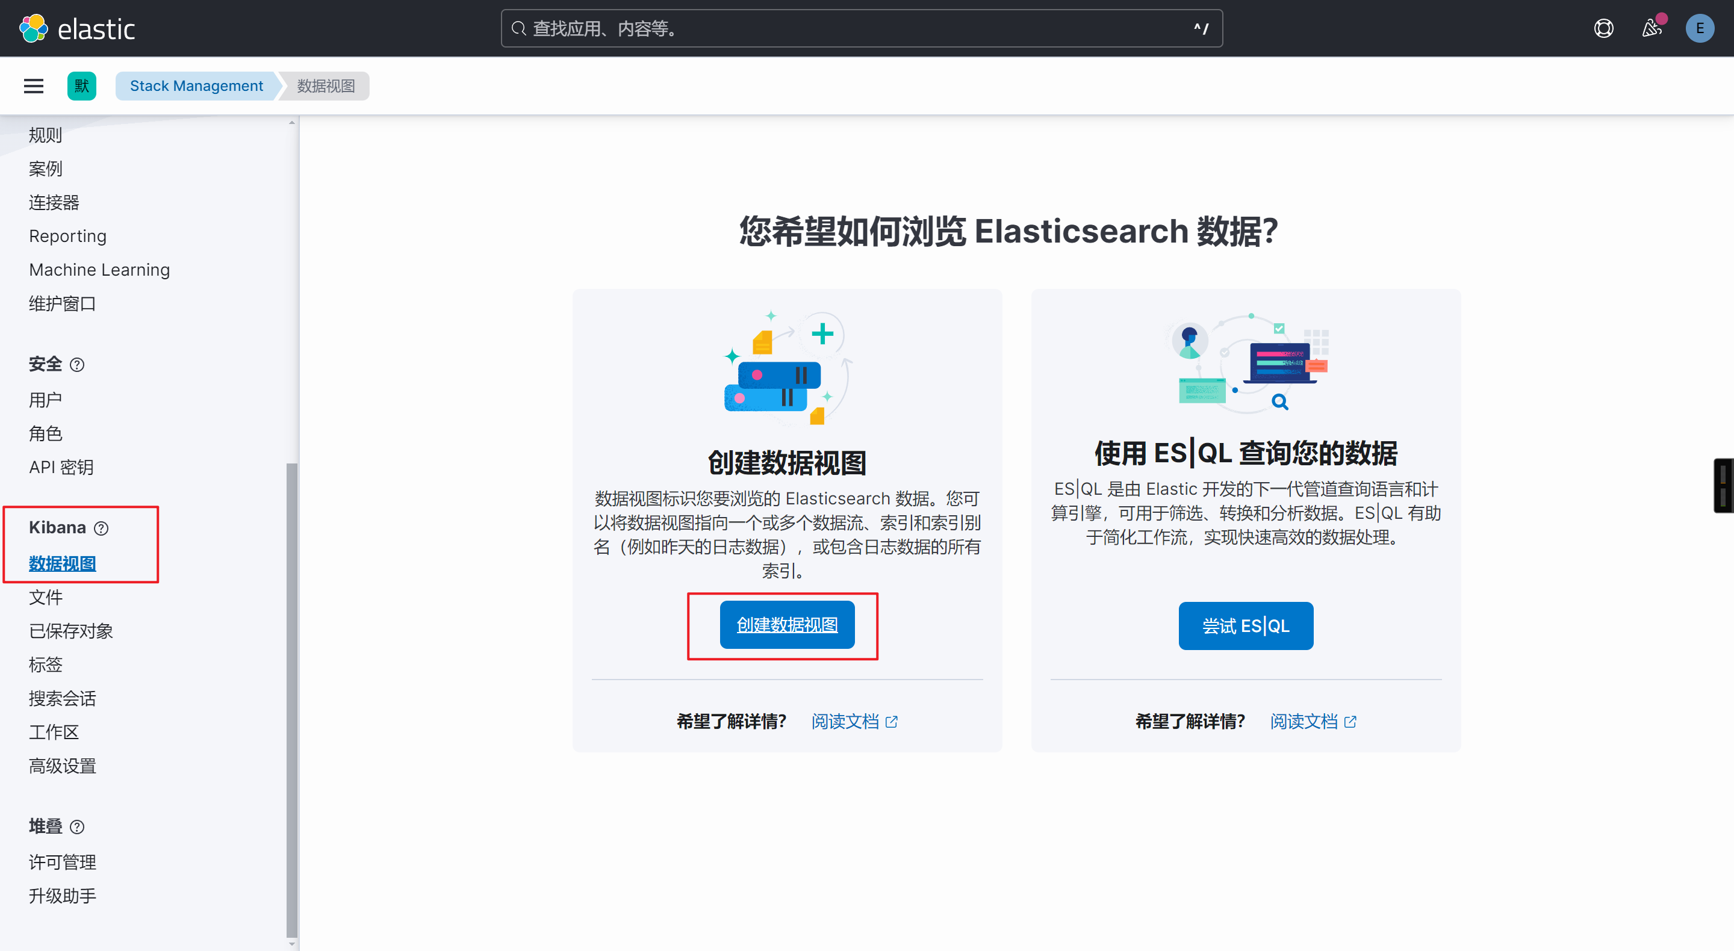Open the help lifebuoy icon menu
1734x951 pixels.
click(x=1603, y=28)
